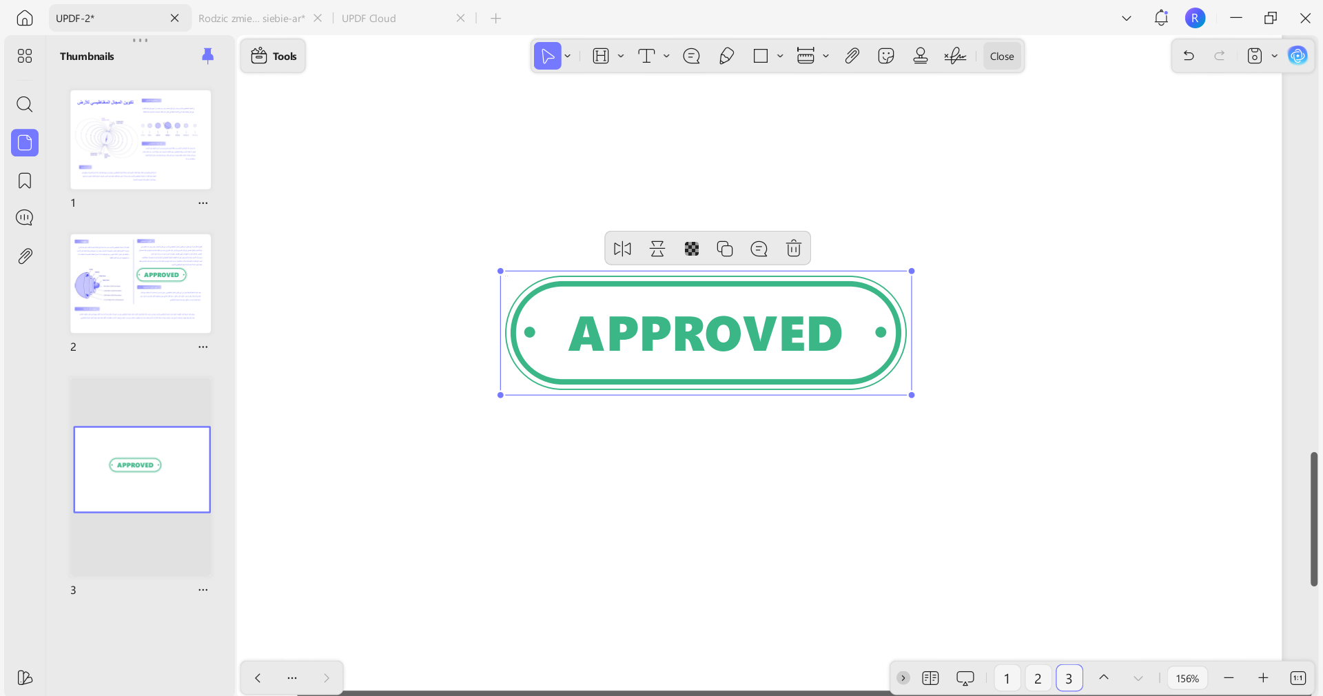Close the UPDF Cloud tab
The width and height of the screenshot is (1323, 696).
461,19
